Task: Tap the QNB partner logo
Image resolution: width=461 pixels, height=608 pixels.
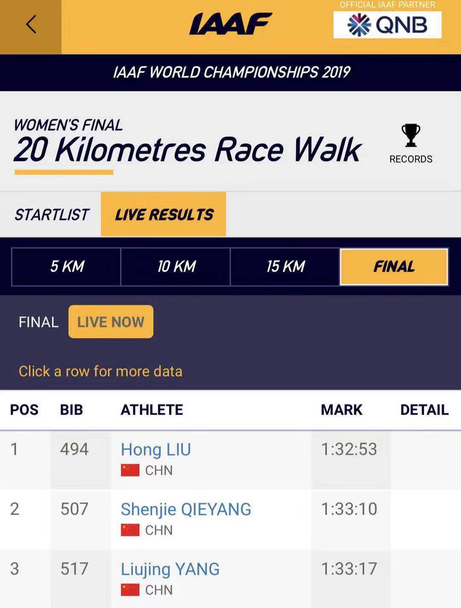Action: coord(387,25)
